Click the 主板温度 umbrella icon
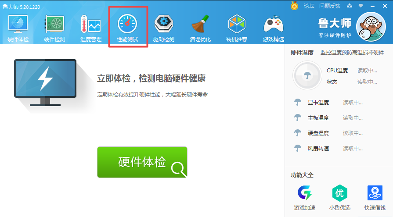Screen dimensions: 393x217 coord(298,117)
